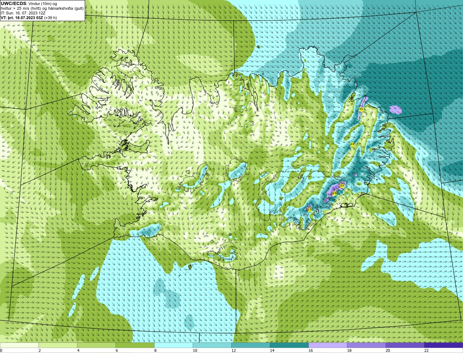Click the legend tick label "2"
This screenshot has height=353, width=463.
(40, 350)
